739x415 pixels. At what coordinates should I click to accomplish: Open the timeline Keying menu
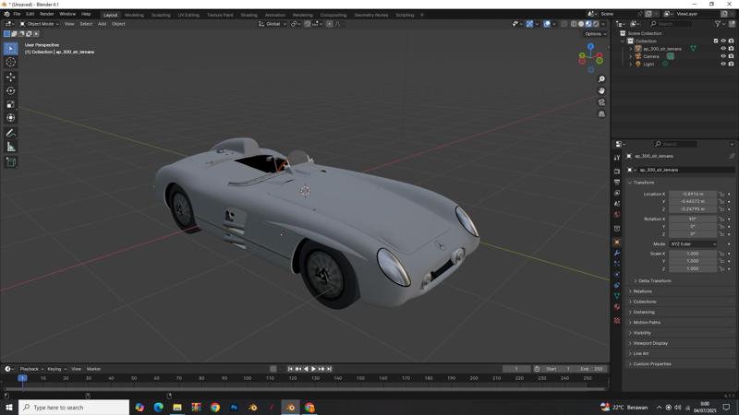pos(56,369)
